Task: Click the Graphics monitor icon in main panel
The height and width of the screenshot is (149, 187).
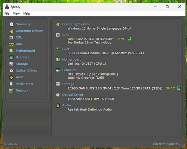Action: point(58,70)
